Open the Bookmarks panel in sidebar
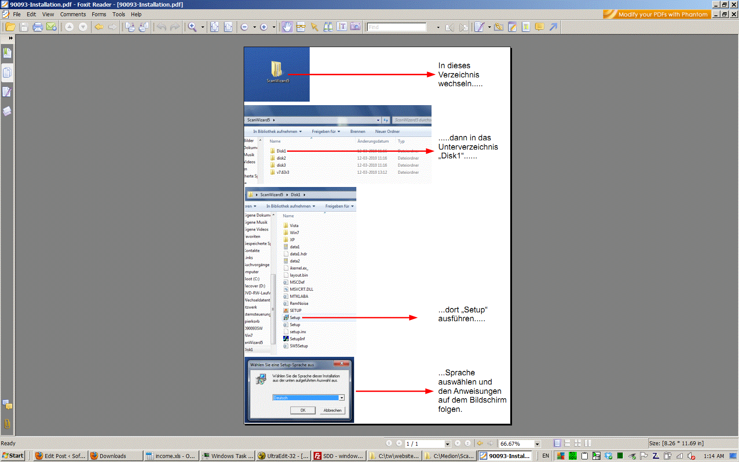Viewport: 739px width, 462px height. tap(7, 54)
